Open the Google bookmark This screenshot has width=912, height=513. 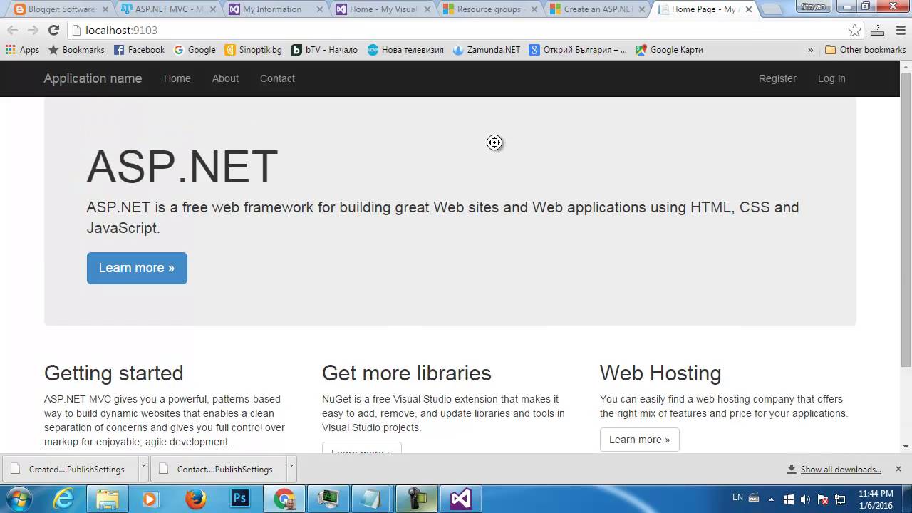coord(195,50)
